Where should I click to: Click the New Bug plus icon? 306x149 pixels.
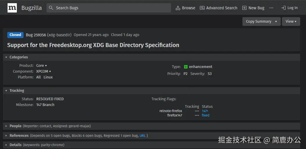point(244,8)
